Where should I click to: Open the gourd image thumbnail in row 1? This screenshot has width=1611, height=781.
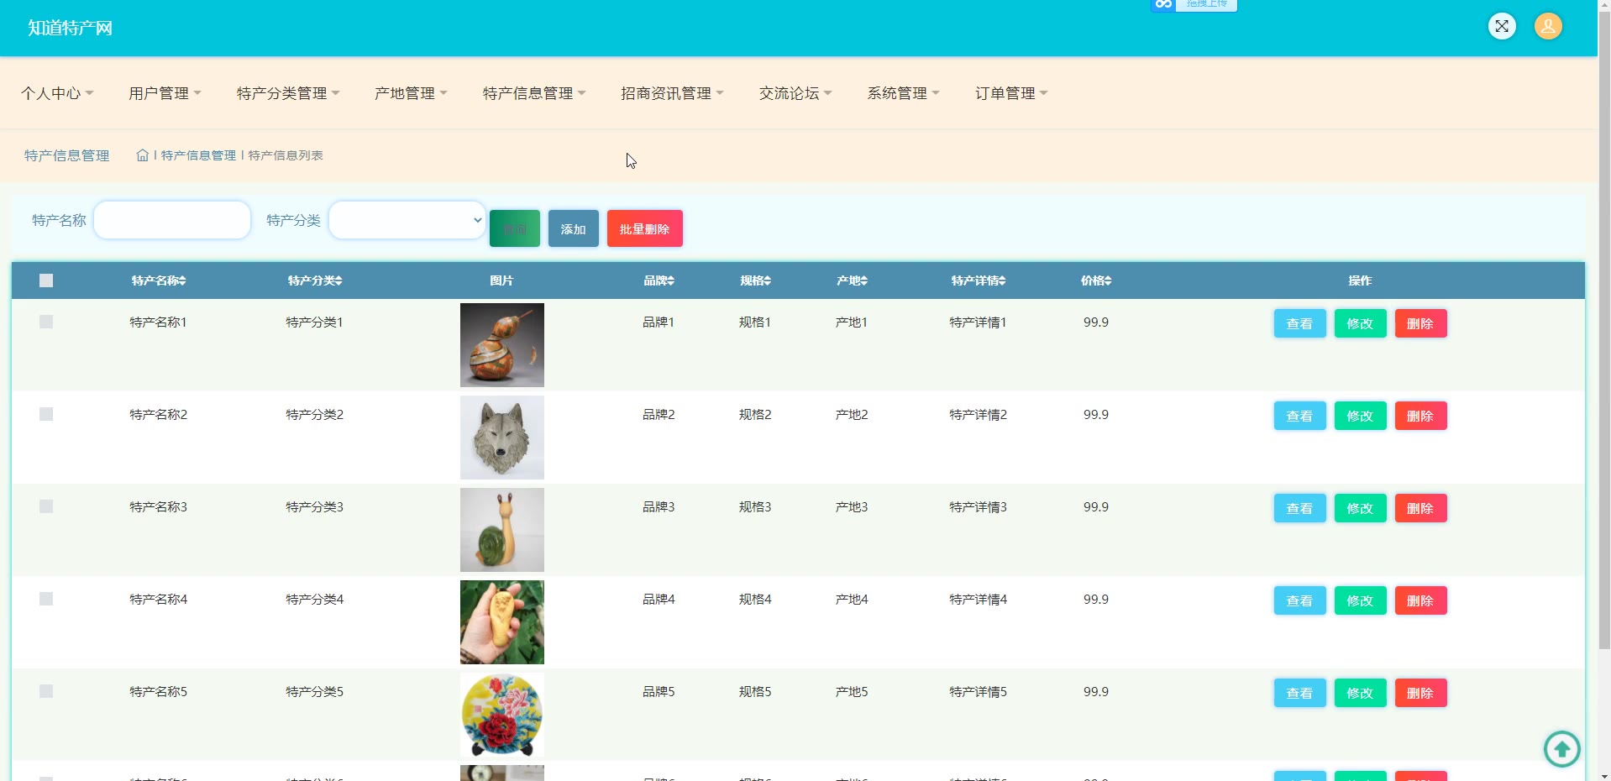[502, 345]
